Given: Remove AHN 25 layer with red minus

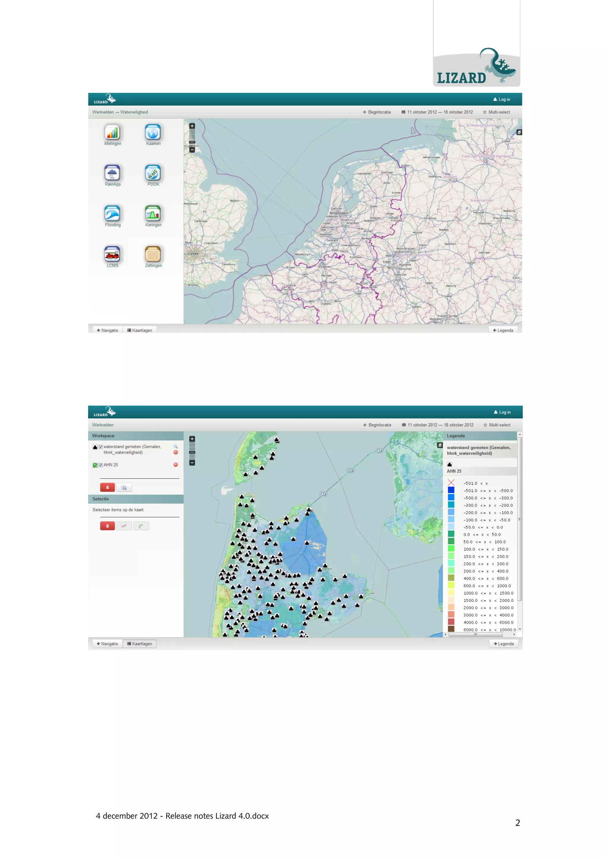Looking at the screenshot, I should 175,465.
